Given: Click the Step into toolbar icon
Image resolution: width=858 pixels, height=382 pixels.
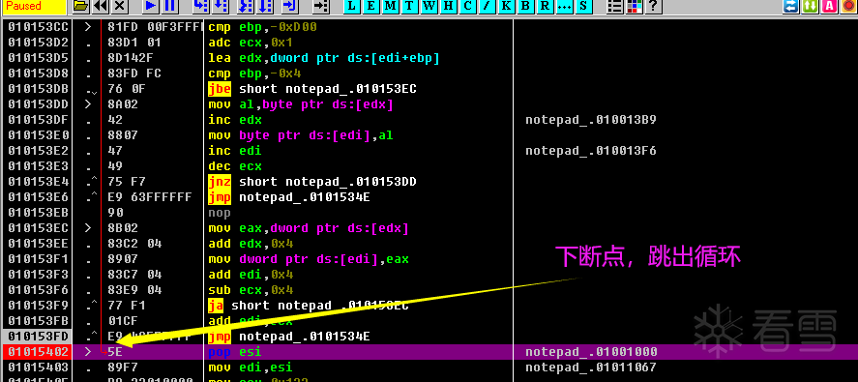Looking at the screenshot, I should pyautogui.click(x=201, y=7).
